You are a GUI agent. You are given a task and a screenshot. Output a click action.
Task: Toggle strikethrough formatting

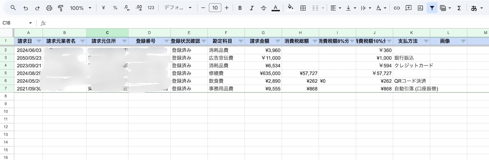[263, 8]
